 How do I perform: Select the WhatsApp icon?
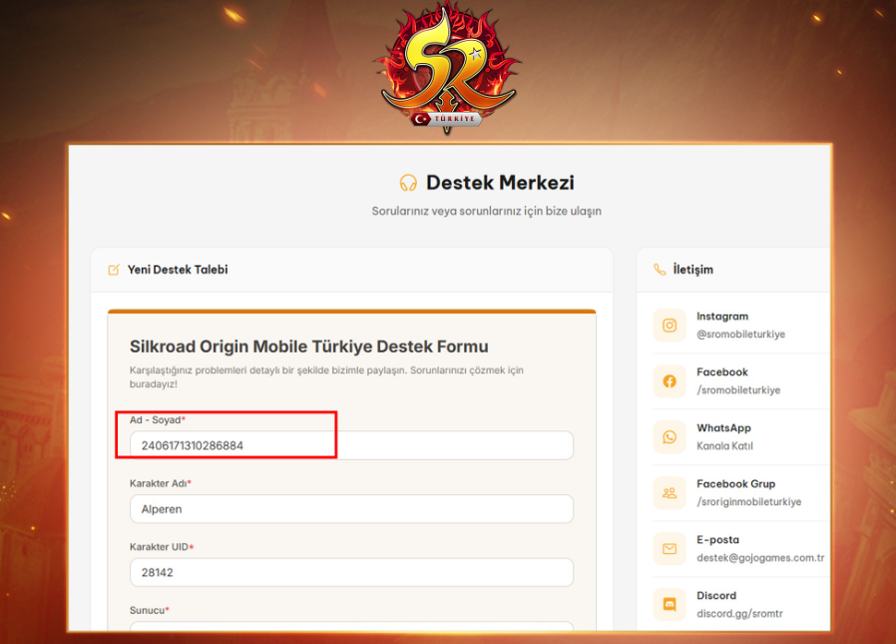(670, 437)
